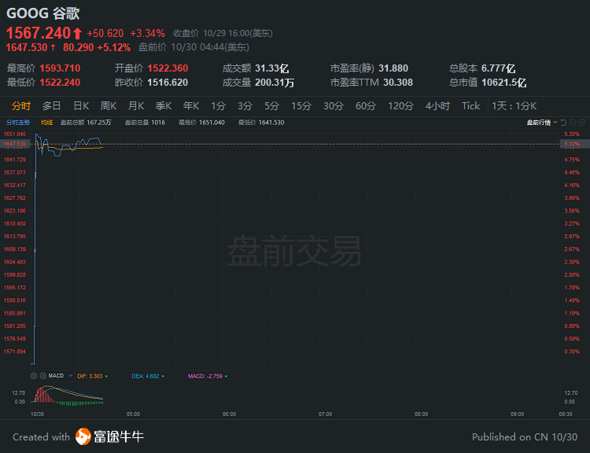Zoom out chart with minus icon
590x453 pixels.
(573, 122)
